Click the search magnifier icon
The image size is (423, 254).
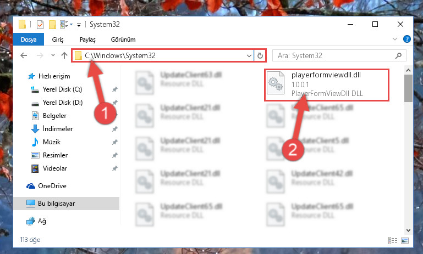398,56
